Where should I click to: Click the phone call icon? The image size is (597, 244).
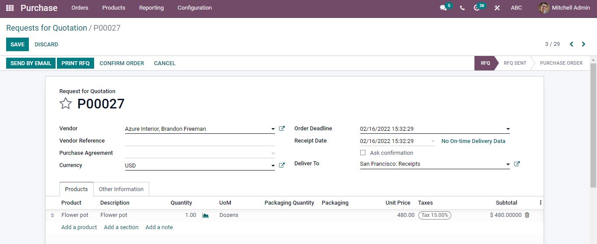point(462,8)
